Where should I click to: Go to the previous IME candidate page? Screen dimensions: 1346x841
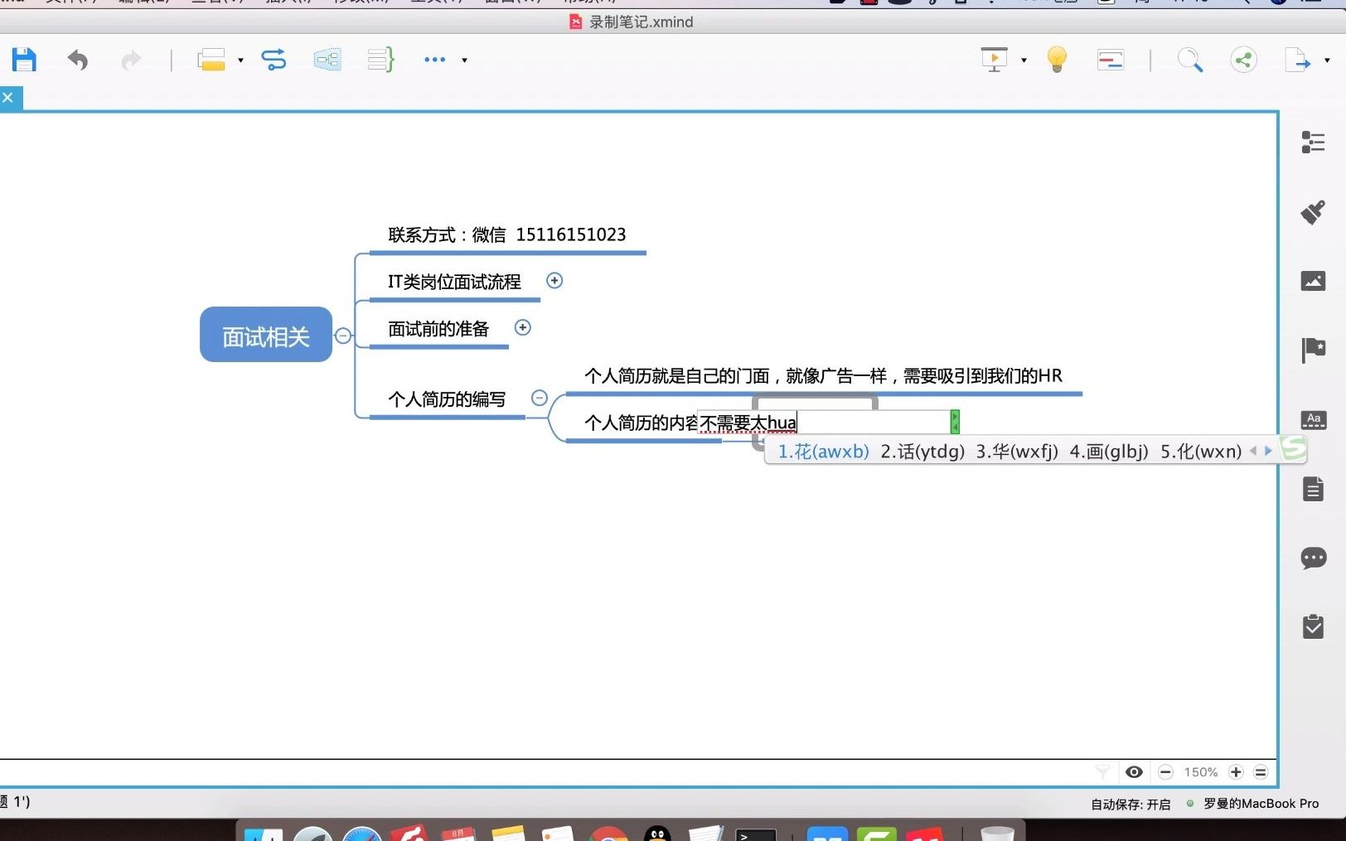click(1253, 452)
